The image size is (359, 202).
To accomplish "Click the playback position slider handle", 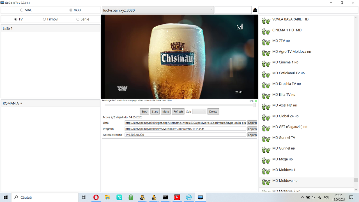I will [x=254, y=105].
